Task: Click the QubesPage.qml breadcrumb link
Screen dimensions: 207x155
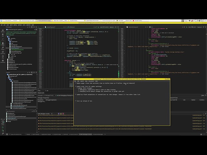Action: coord(10,35)
